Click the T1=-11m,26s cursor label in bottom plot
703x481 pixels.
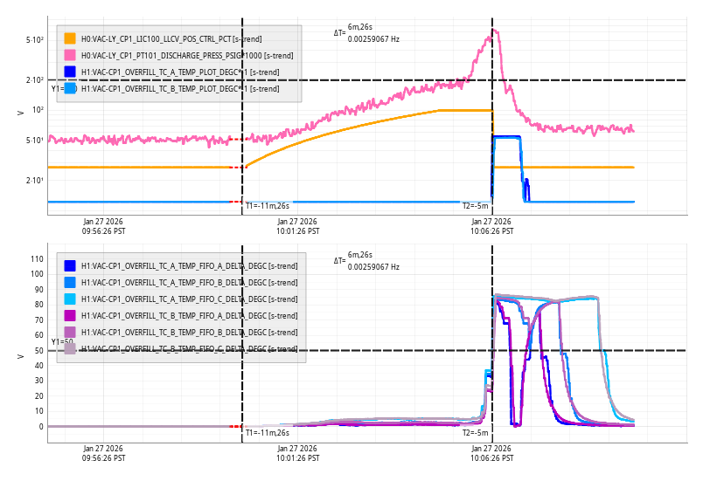click(x=267, y=432)
